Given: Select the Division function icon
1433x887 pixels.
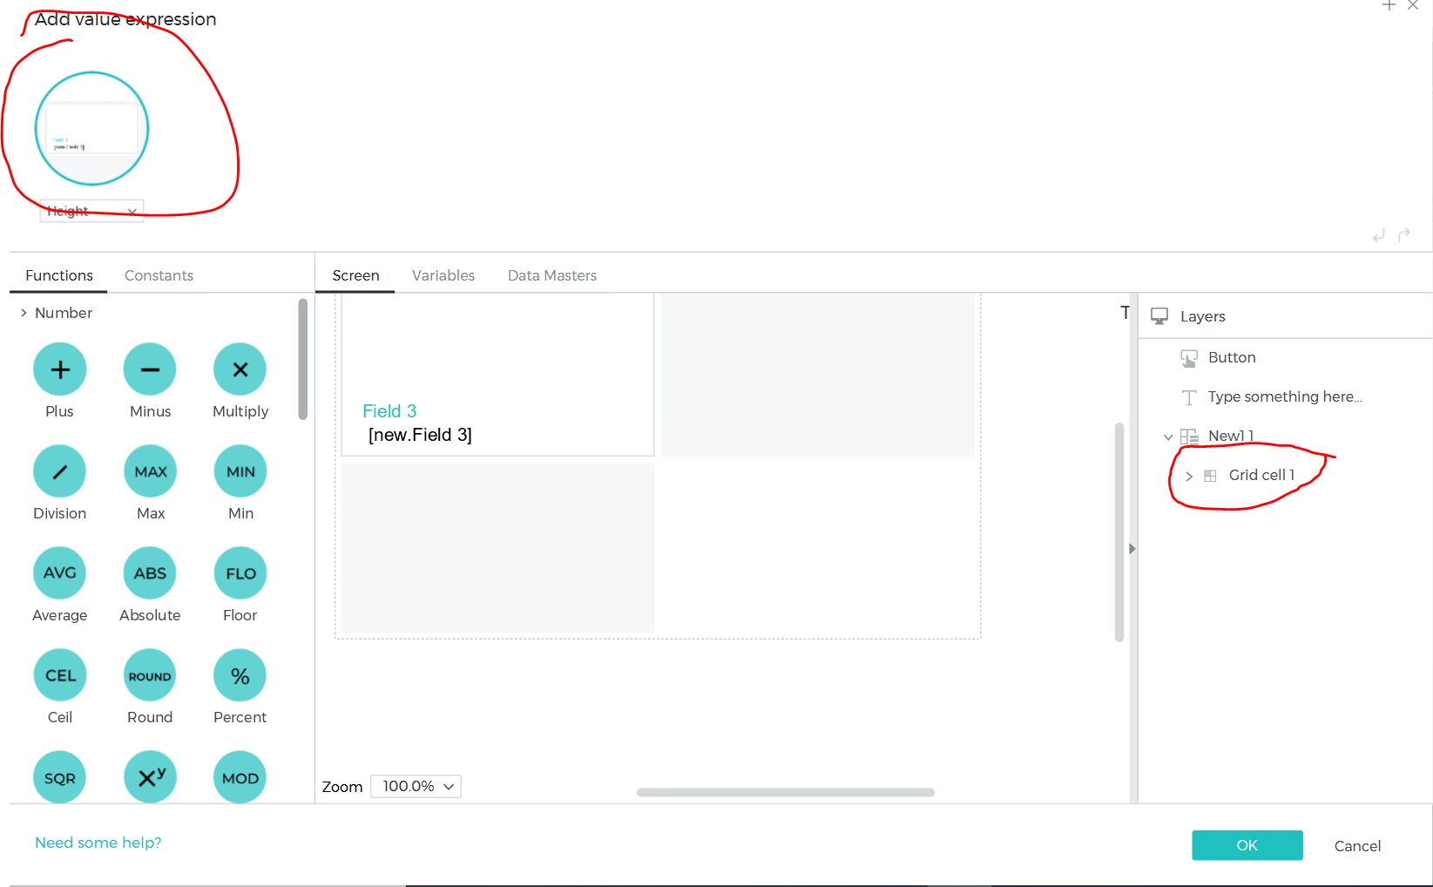Looking at the screenshot, I should point(59,471).
